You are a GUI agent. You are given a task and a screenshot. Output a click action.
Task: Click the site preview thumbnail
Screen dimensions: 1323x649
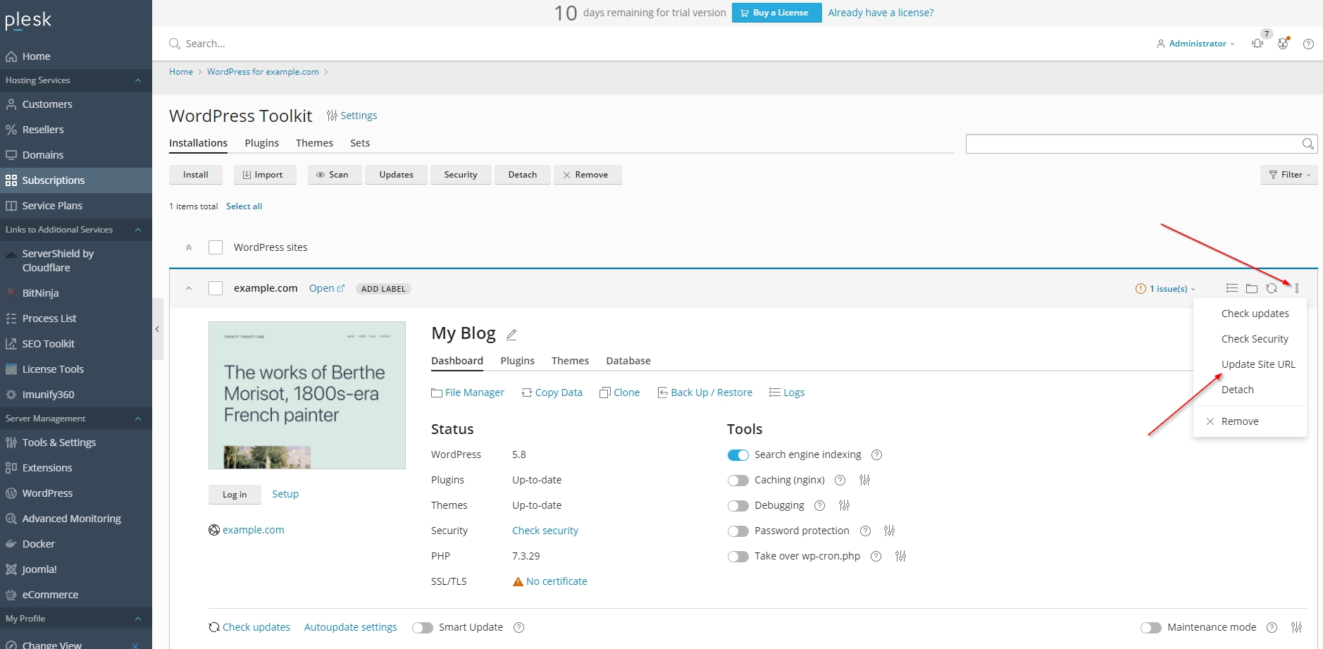(307, 395)
